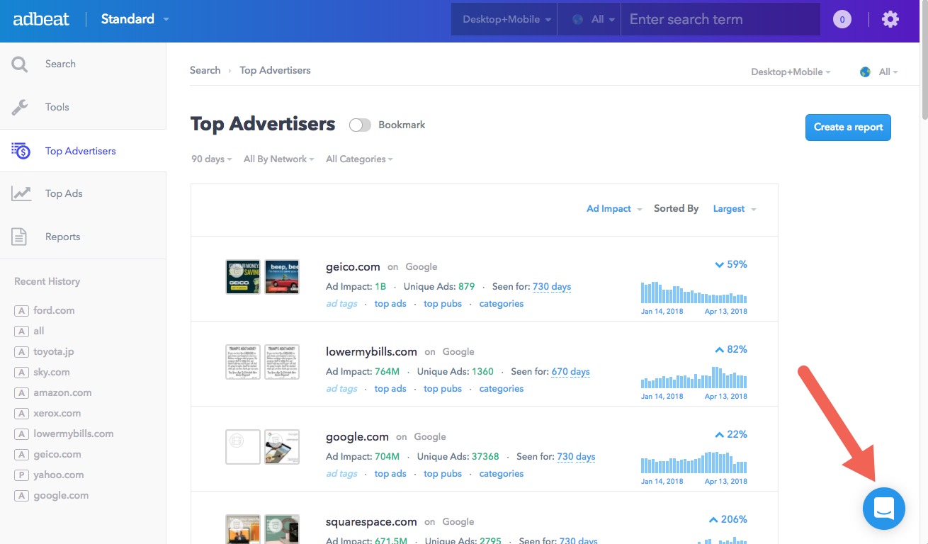Click the Top Advertisers sidebar icon
928x544 pixels.
(x=21, y=151)
